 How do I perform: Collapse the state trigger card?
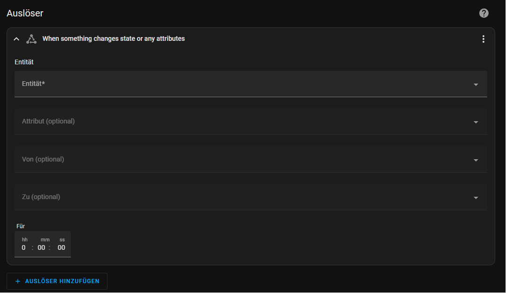pyautogui.click(x=16, y=39)
